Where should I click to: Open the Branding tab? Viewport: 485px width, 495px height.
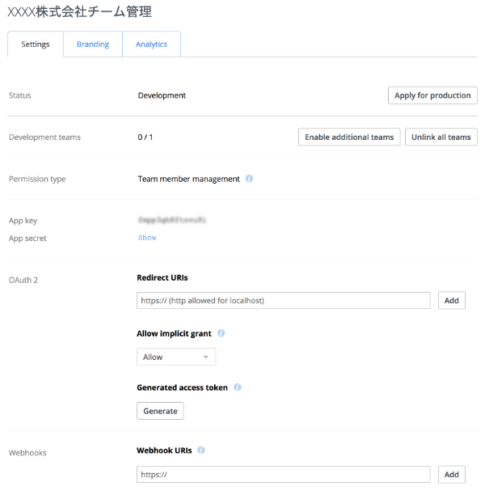93,44
